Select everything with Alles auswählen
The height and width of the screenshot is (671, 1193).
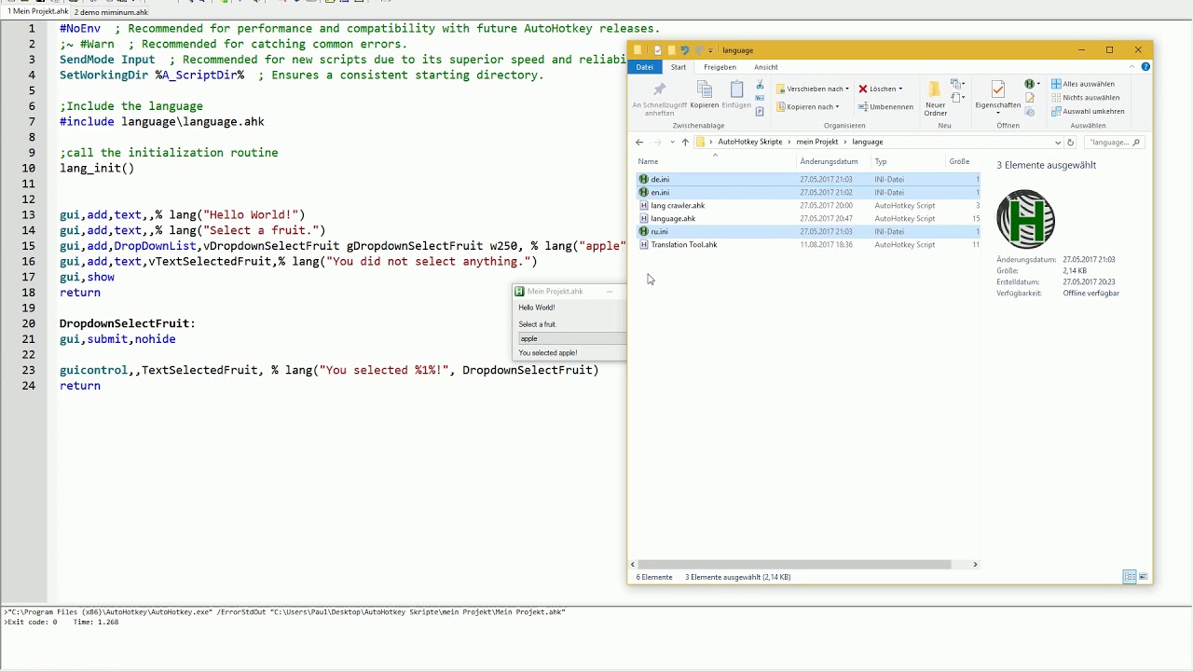coord(1083,84)
